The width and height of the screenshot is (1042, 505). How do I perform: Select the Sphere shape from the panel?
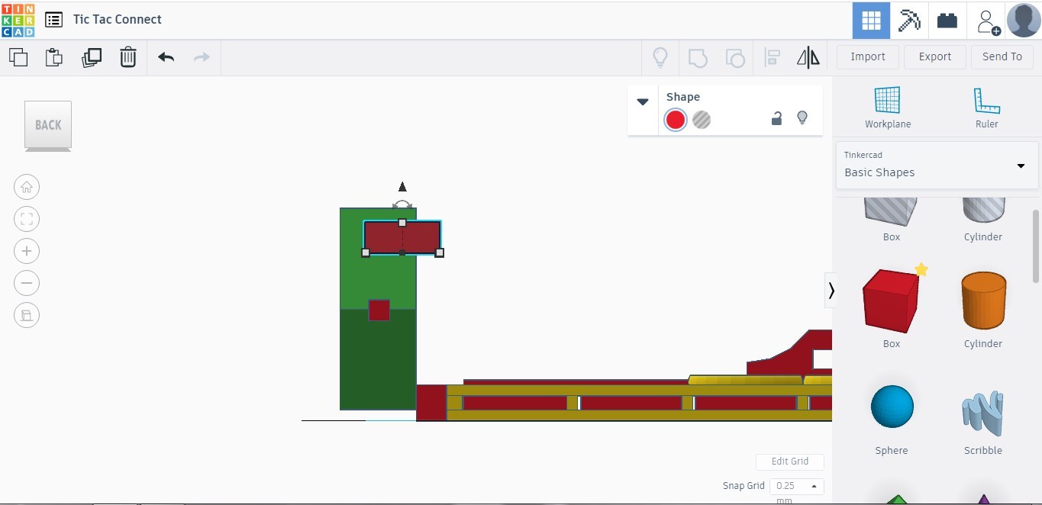tap(891, 407)
